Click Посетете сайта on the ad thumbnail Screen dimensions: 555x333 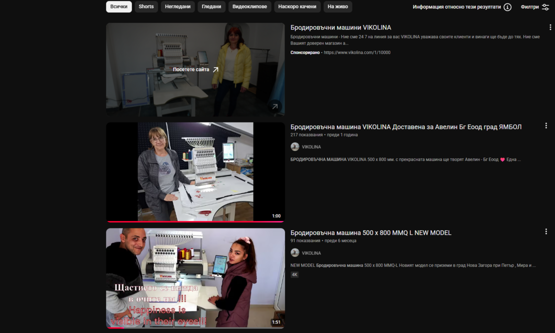click(x=195, y=69)
